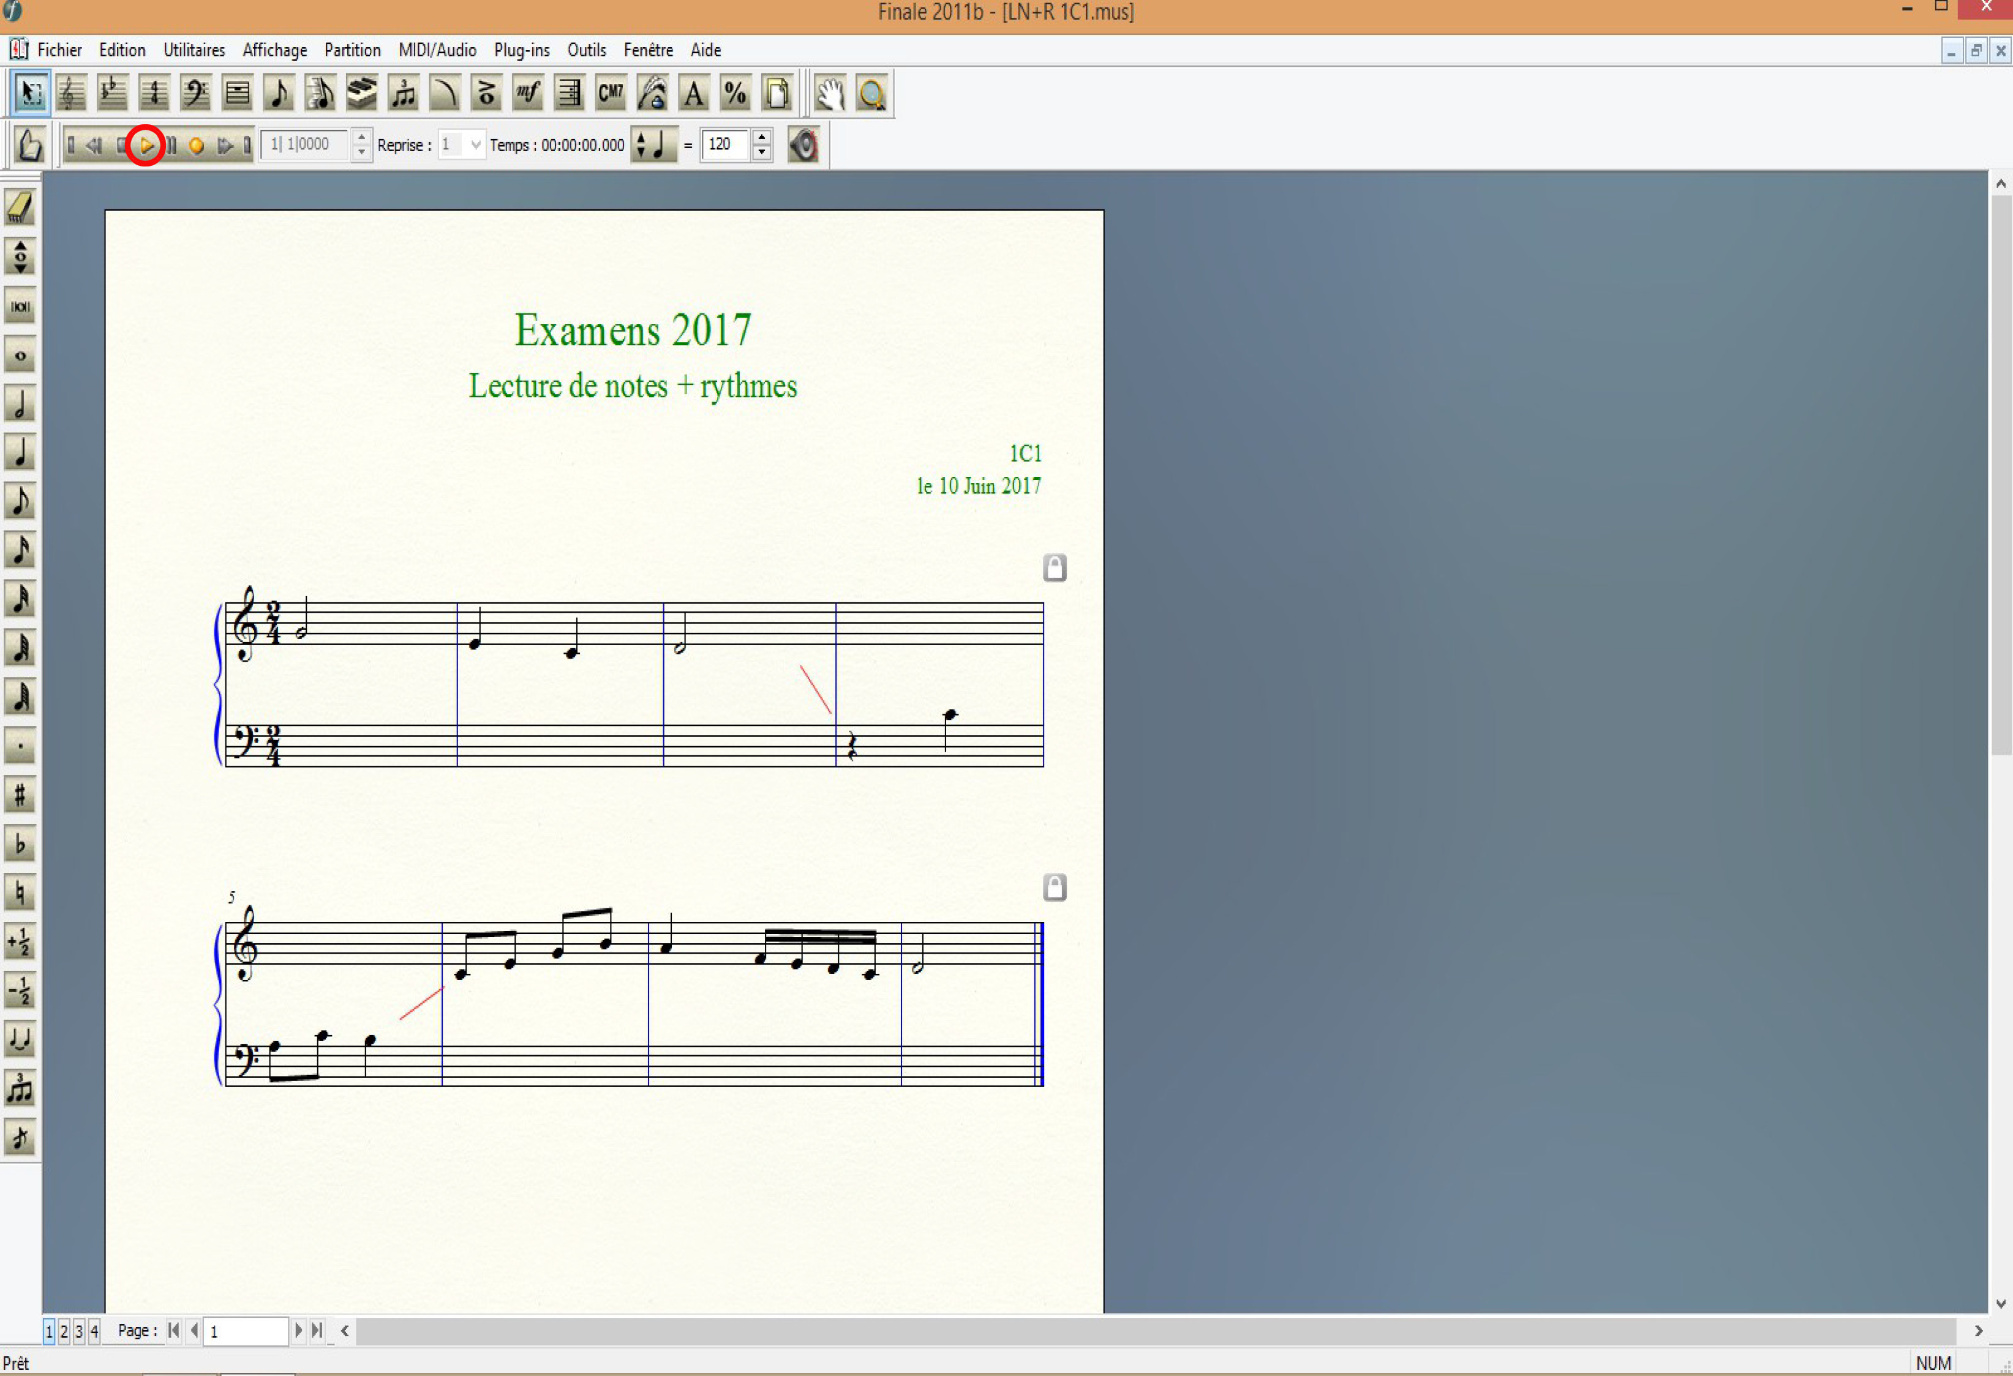The width and height of the screenshot is (2013, 1376).
Task: Toggle the lock icon on the first system
Action: click(1054, 568)
